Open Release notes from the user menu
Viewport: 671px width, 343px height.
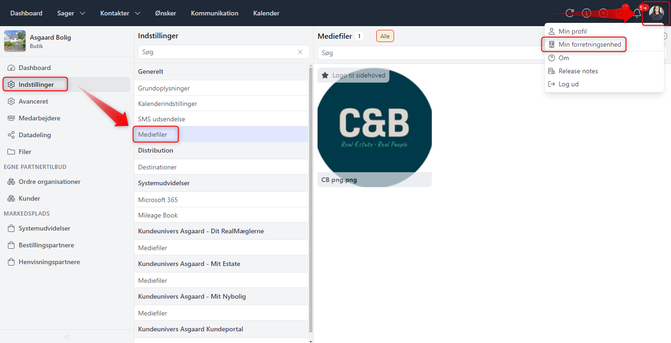tap(604, 71)
